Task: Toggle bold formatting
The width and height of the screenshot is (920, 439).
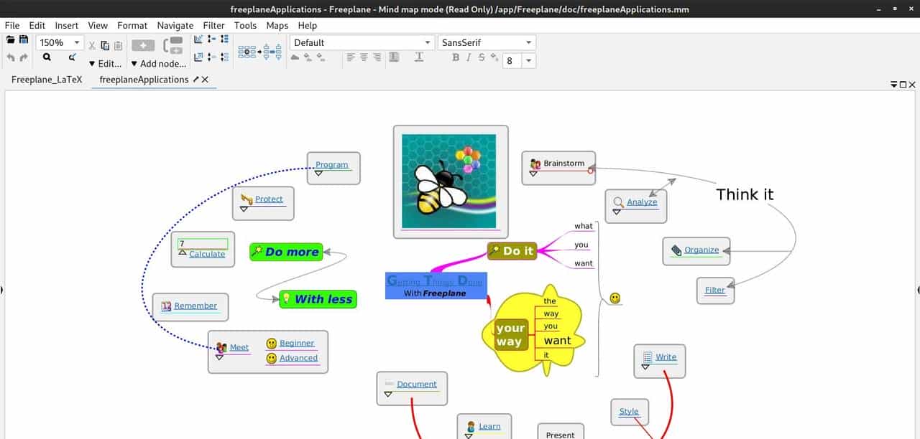Action: (x=456, y=57)
